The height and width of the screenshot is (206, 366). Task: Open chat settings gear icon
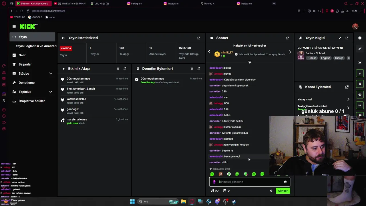pos(271,191)
